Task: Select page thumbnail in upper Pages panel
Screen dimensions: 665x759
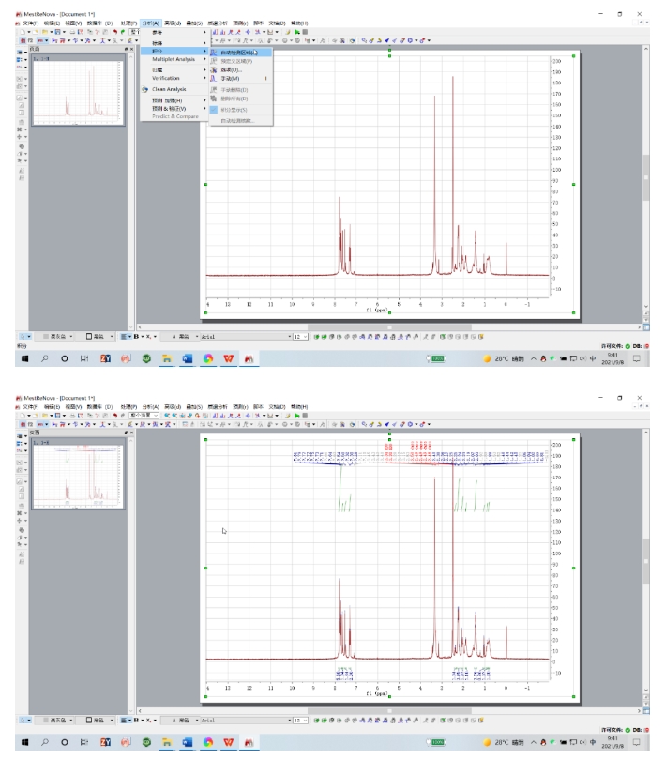Action: coord(78,89)
